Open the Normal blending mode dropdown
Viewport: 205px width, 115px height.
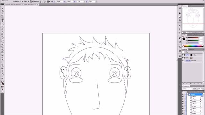tap(187, 89)
